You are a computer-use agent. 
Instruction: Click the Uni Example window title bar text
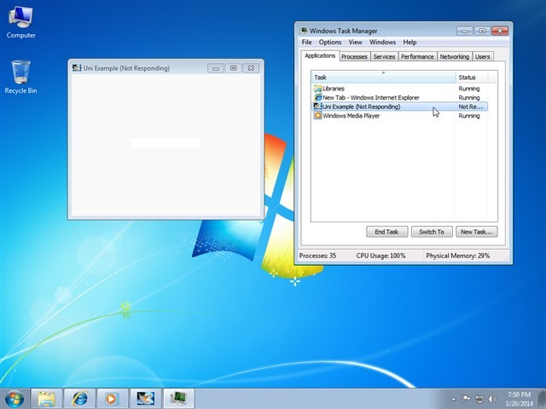126,68
